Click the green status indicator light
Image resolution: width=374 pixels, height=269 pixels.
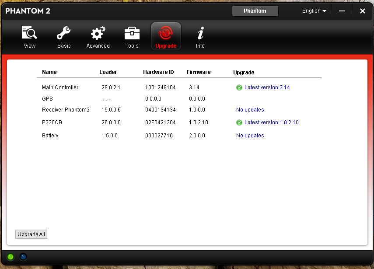pyautogui.click(x=10, y=257)
